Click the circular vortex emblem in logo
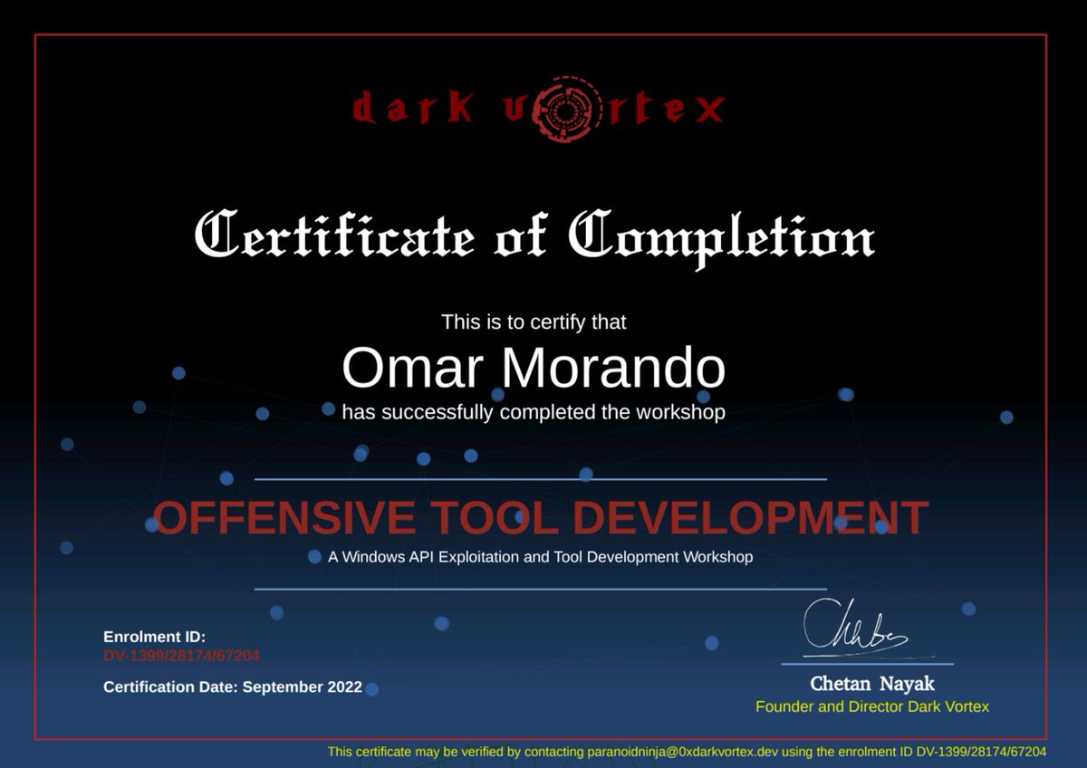The height and width of the screenshot is (768, 1087). pos(566,110)
